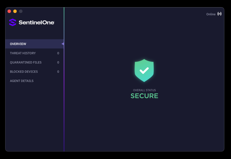This screenshot has height=159, width=231.
Task: Open Threat History in sidebar
Action: pyautogui.click(x=34, y=53)
